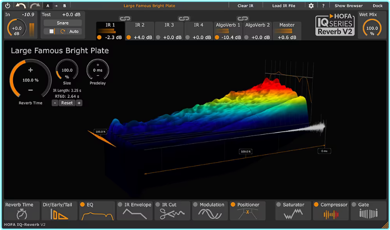Open the Modulation wave editor
This screenshot has height=230, width=390.
pyautogui.click(x=210, y=211)
